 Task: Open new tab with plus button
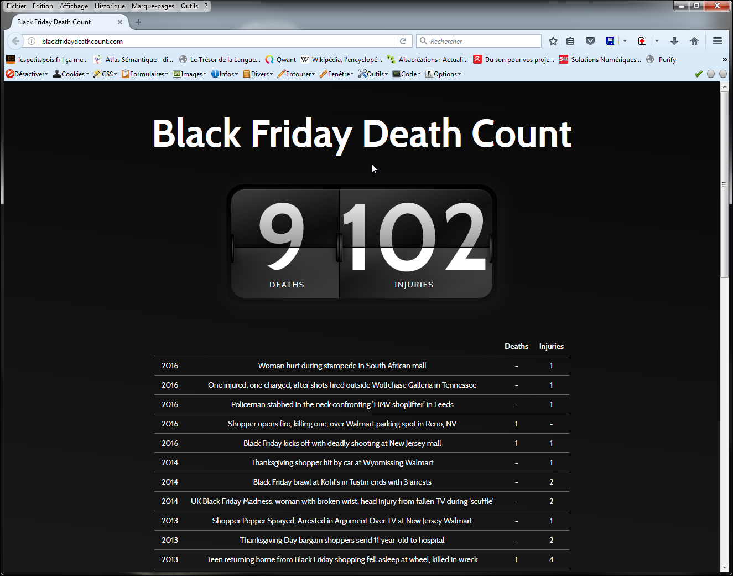138,22
